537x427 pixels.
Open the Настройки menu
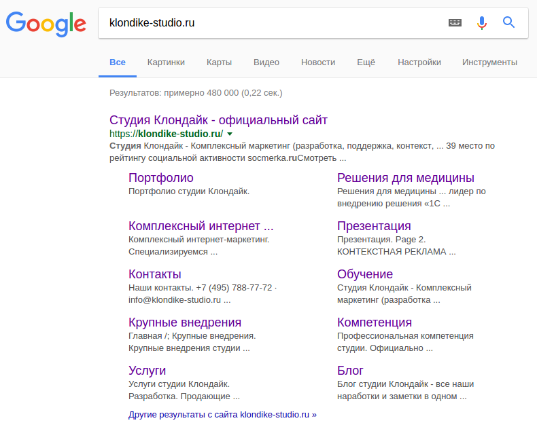419,62
